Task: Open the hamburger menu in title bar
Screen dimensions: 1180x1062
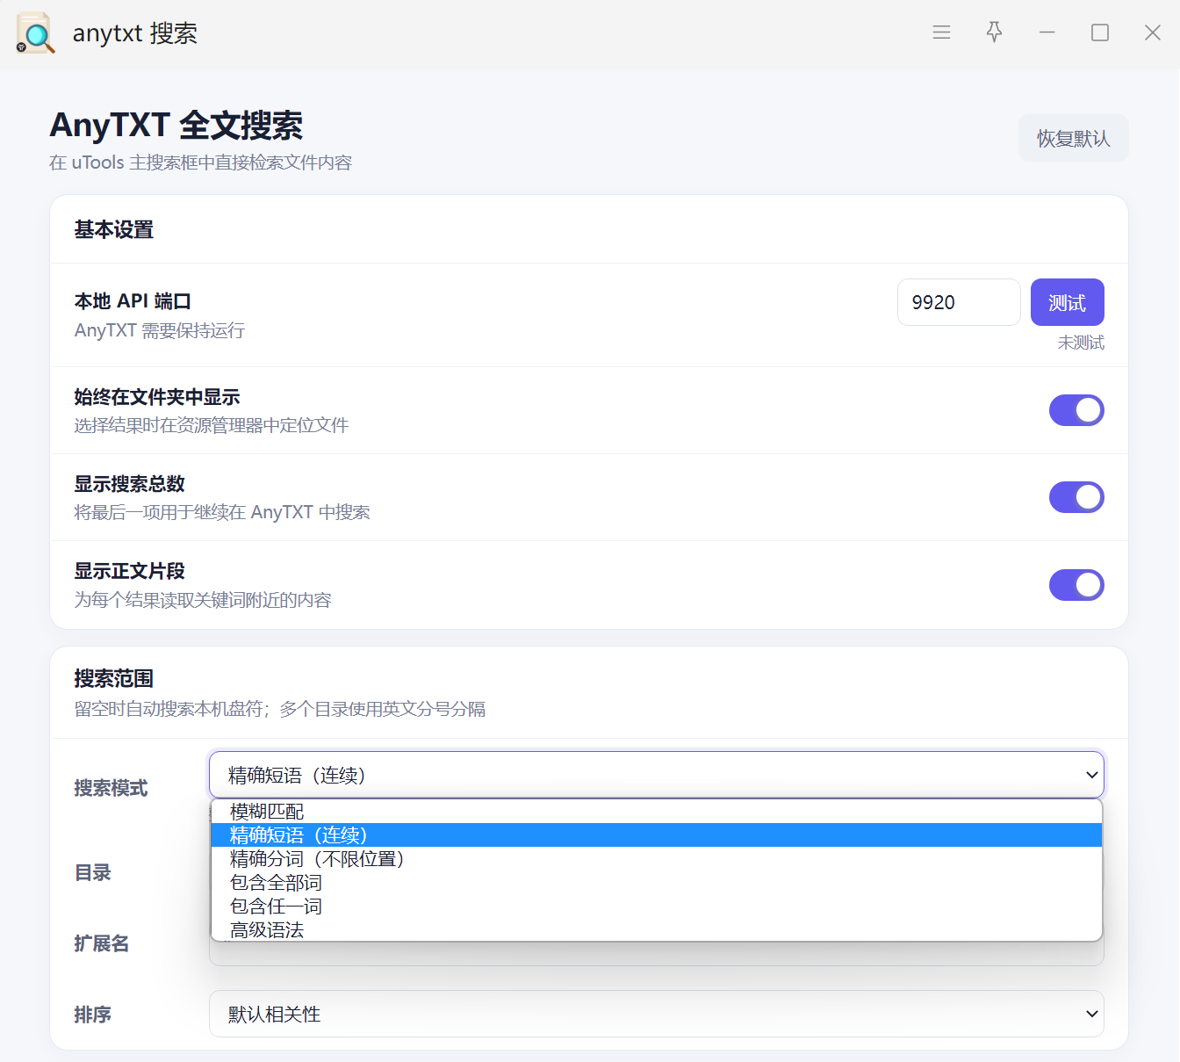Action: tap(941, 33)
